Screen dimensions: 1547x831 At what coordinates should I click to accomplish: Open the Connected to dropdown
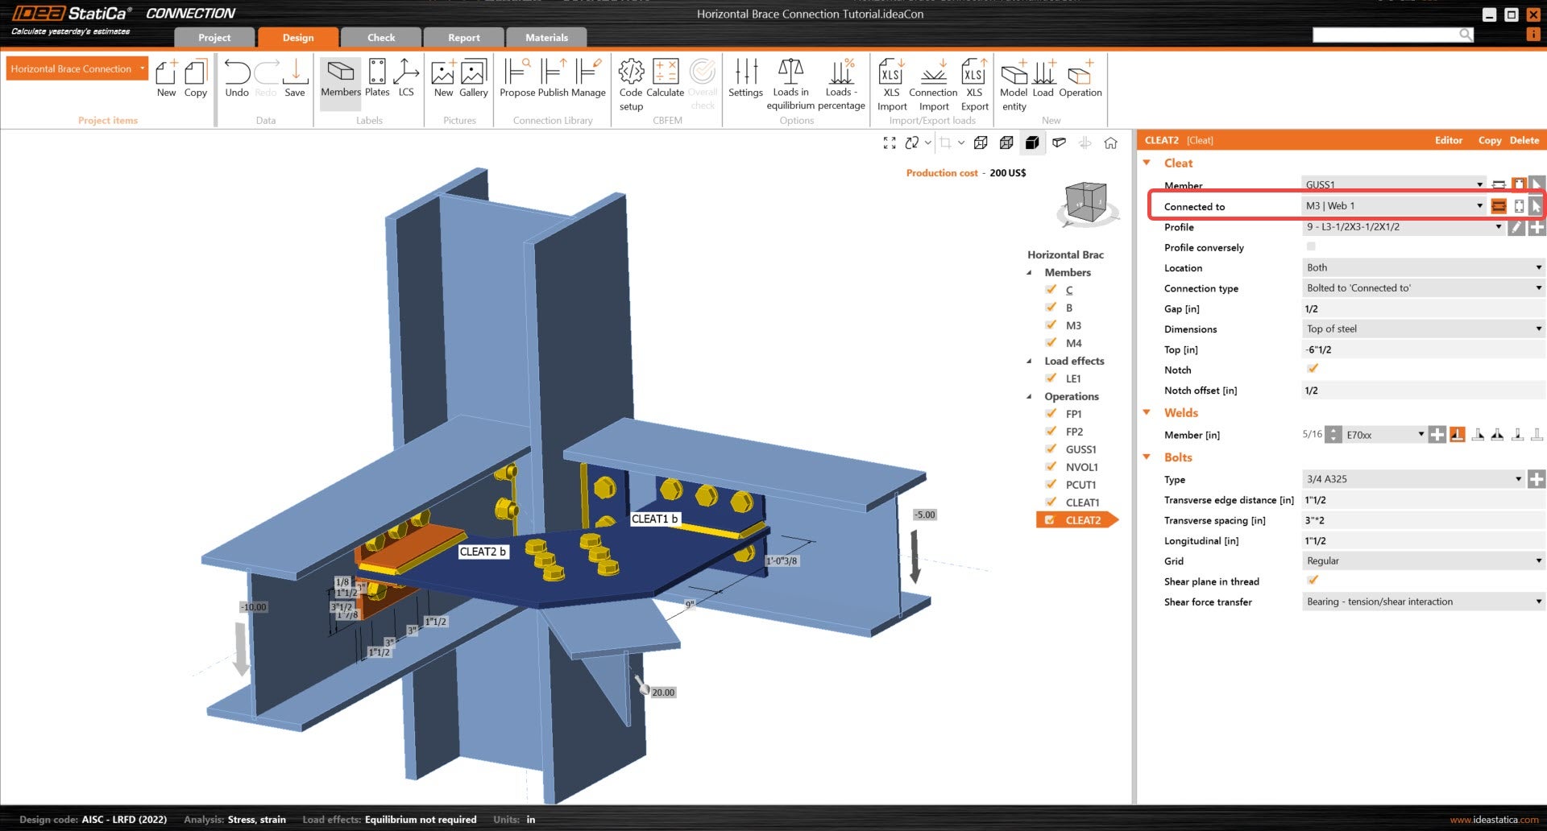click(1394, 206)
